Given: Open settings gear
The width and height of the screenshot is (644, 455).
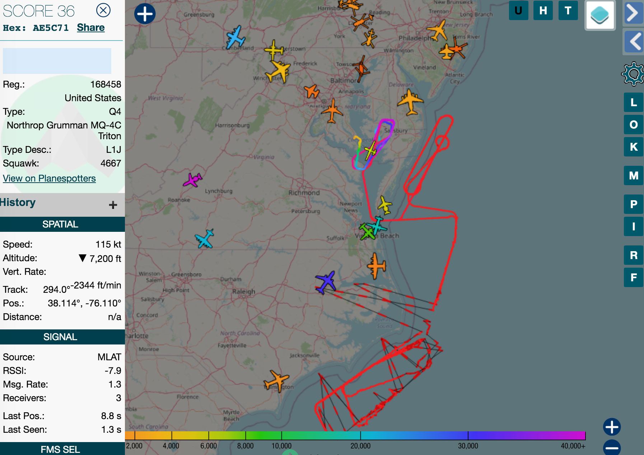Looking at the screenshot, I should click(633, 74).
